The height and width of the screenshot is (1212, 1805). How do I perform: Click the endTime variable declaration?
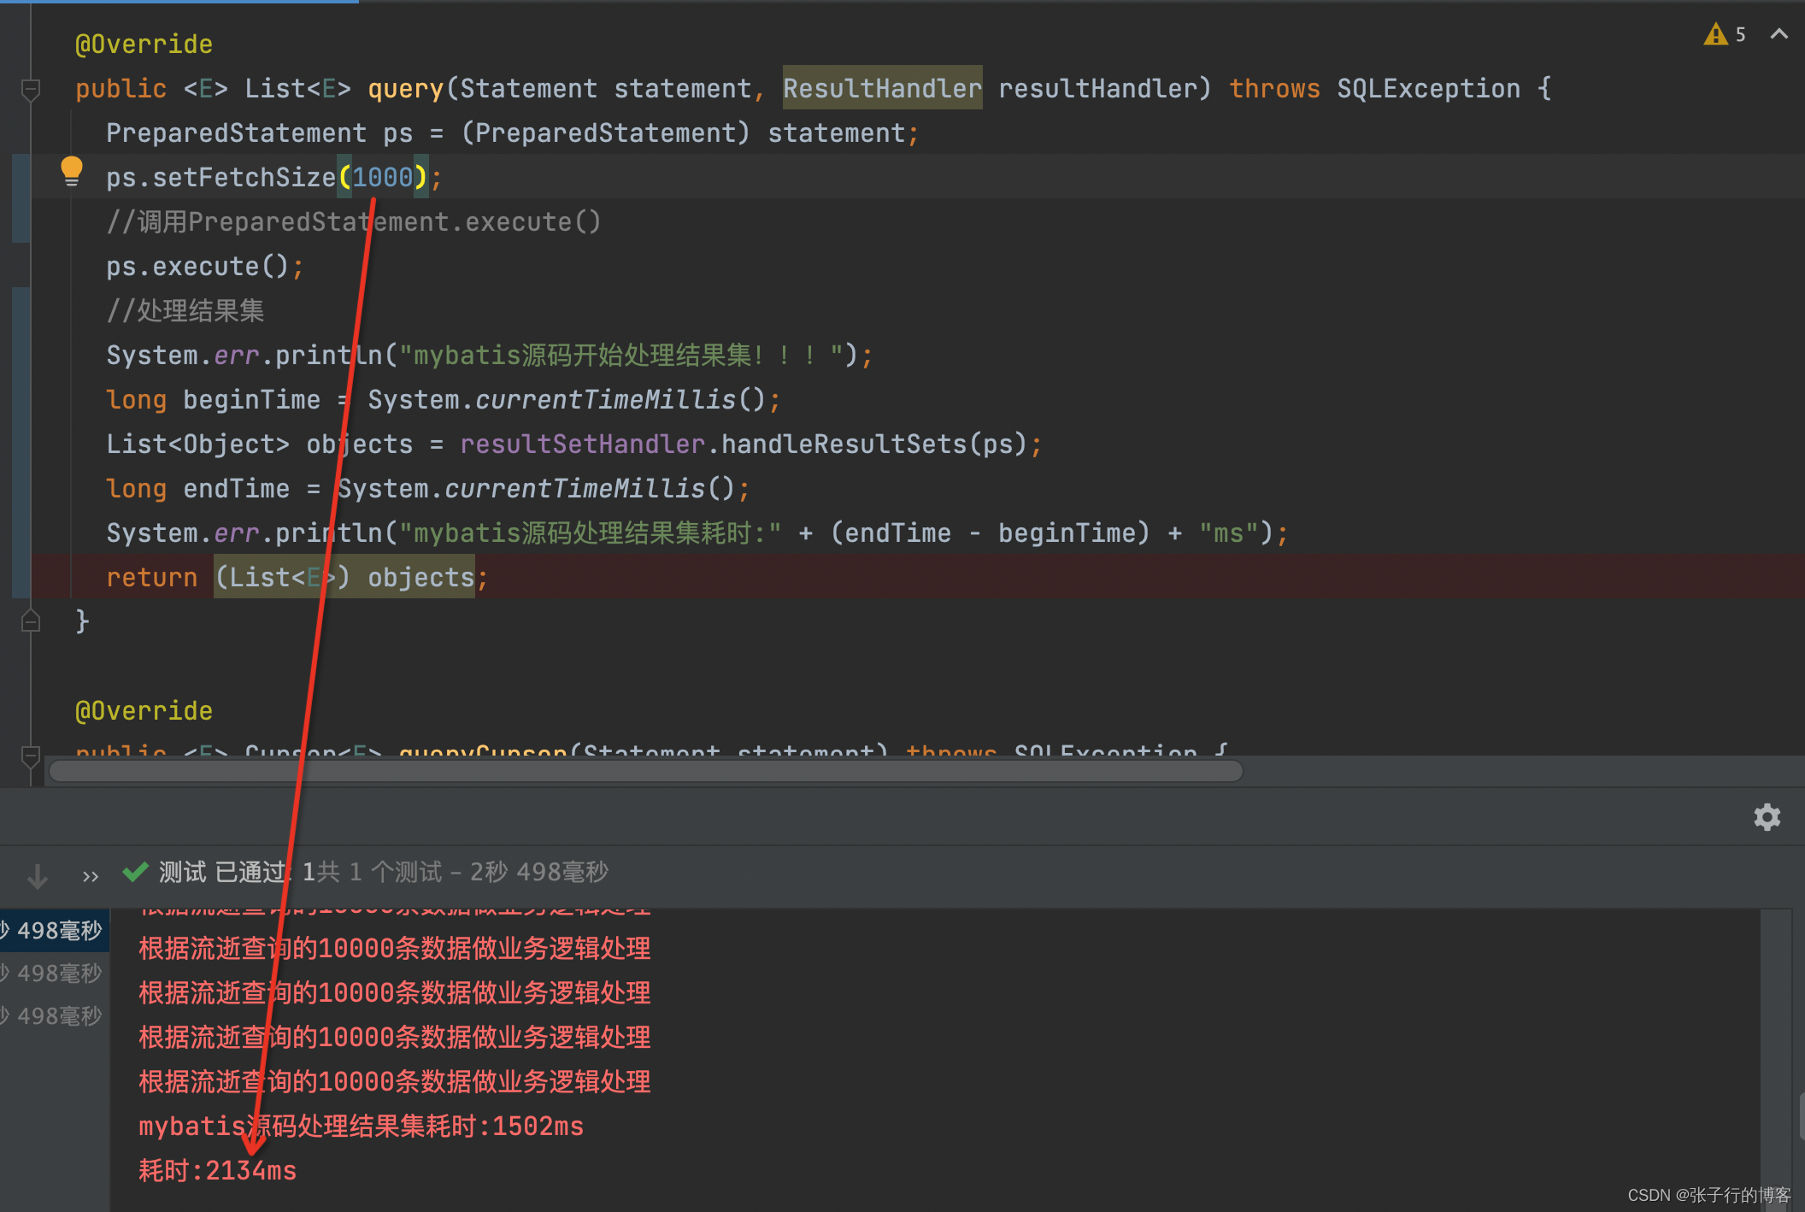point(236,488)
